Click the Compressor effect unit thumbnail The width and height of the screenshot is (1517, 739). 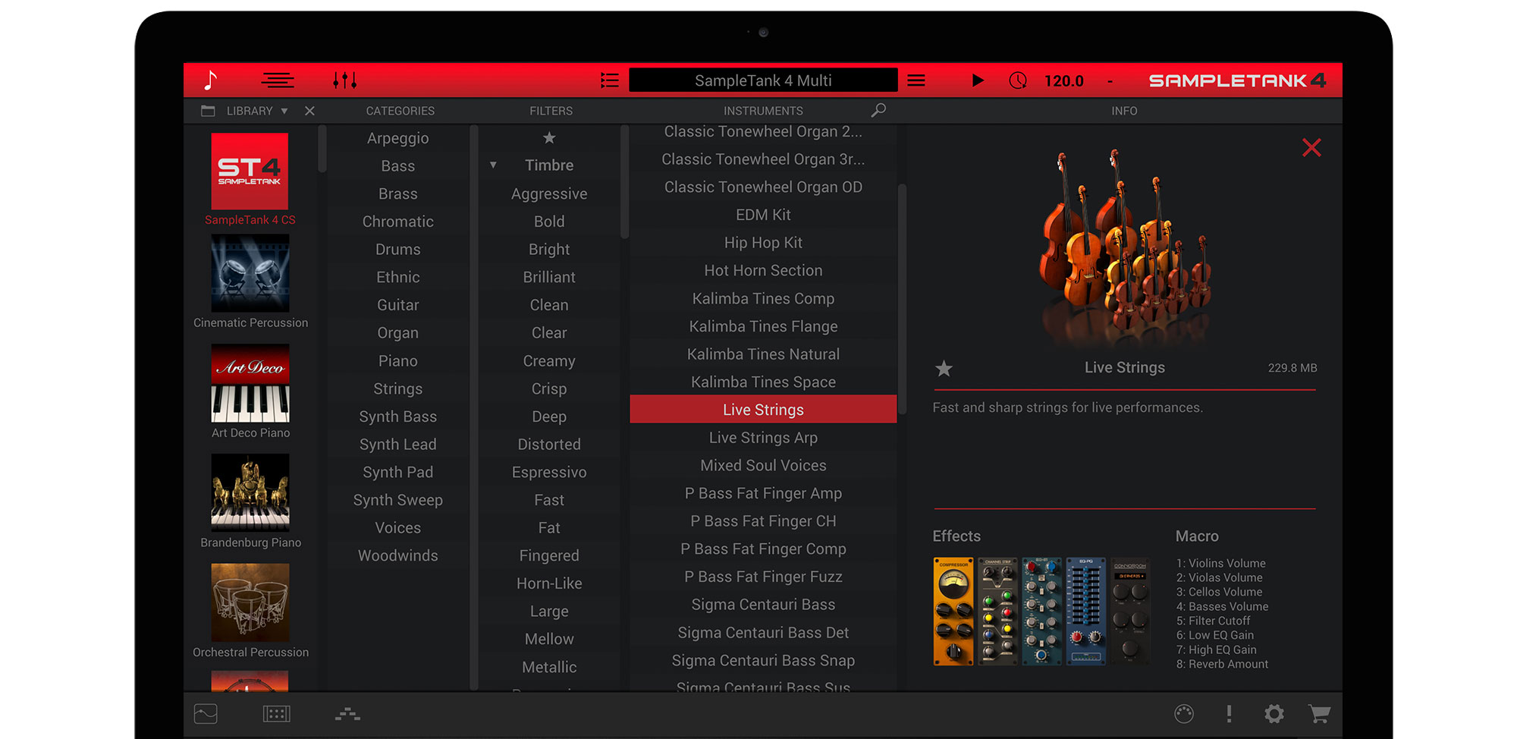pos(953,612)
